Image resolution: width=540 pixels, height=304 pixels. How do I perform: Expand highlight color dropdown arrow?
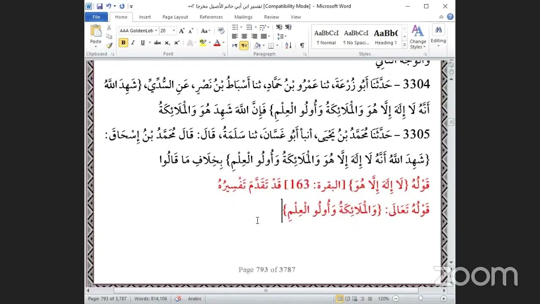(210, 43)
